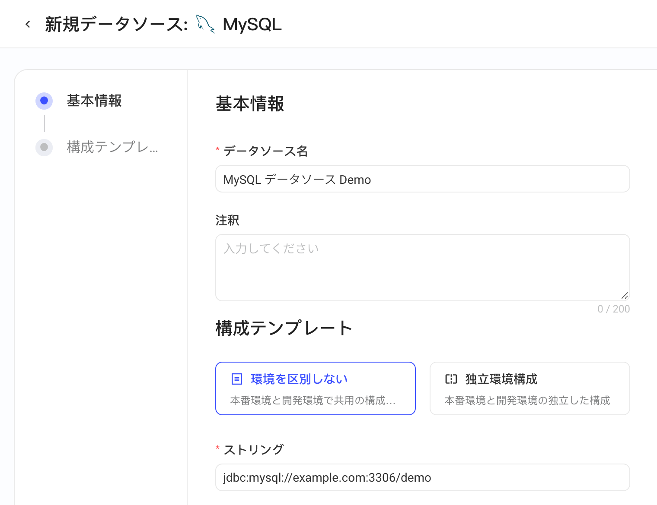This screenshot has height=505, width=657.
Task: Open the 基本情報 step in sidebar
Action: (94, 101)
